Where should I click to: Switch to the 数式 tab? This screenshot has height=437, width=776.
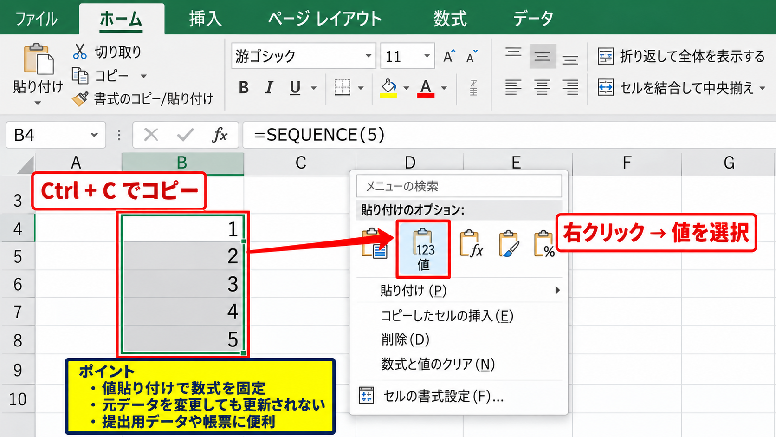coord(450,19)
